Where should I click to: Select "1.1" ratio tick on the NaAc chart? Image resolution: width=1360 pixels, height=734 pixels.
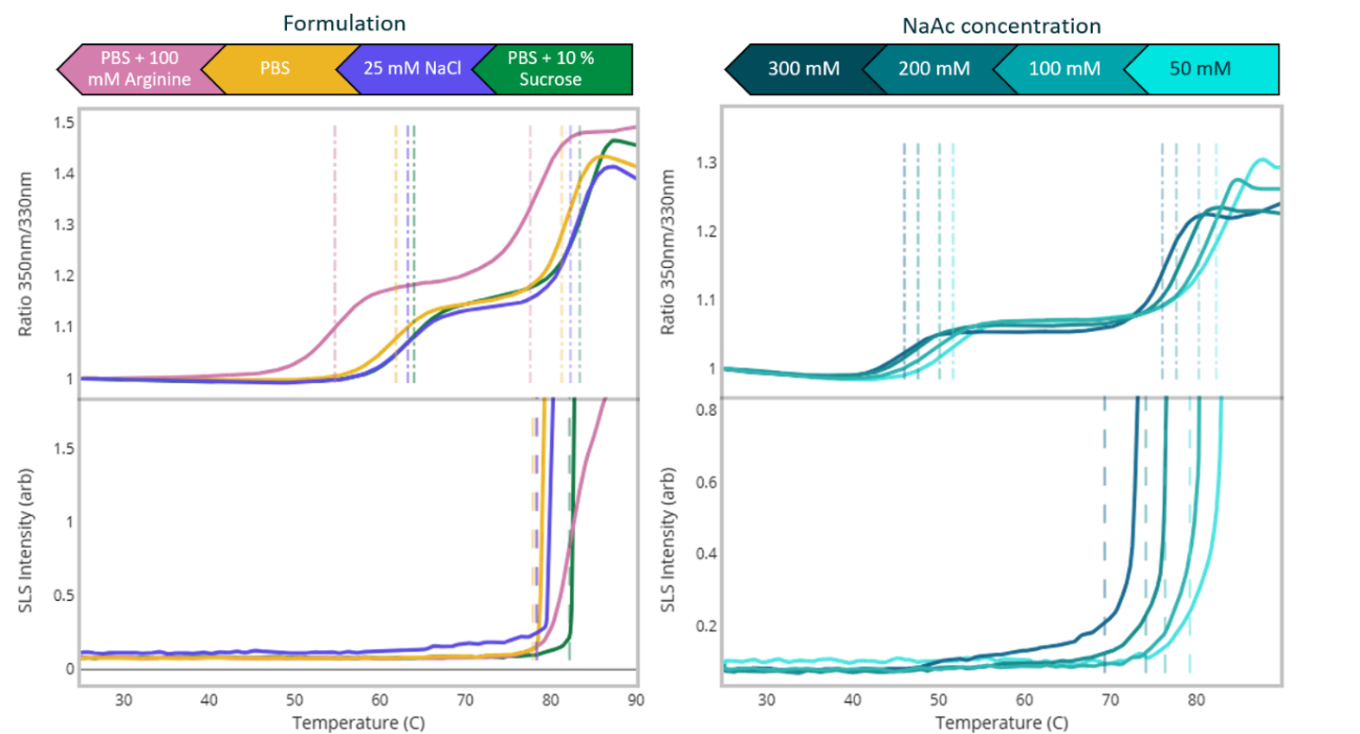(x=706, y=300)
